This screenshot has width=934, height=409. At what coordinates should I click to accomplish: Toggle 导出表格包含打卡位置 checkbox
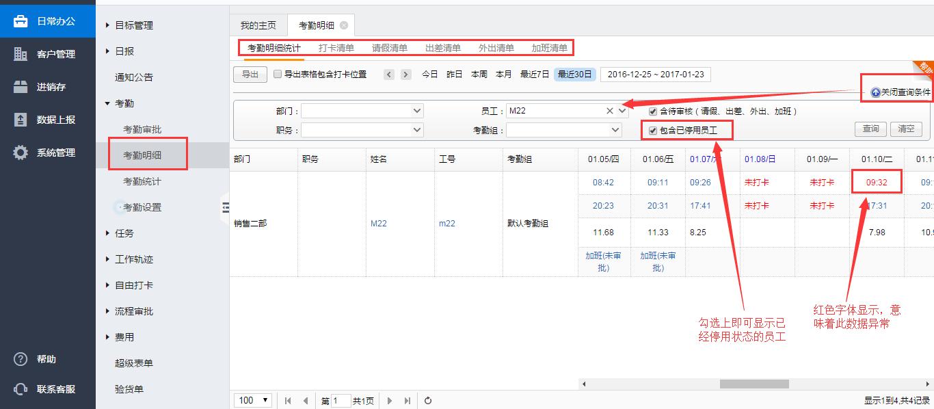click(278, 74)
